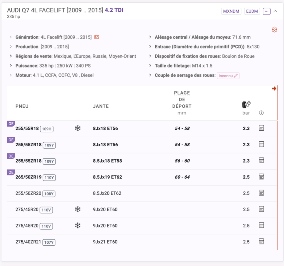Select tire size 275/40ZR21
This screenshot has height=266, width=284.
coord(28,242)
